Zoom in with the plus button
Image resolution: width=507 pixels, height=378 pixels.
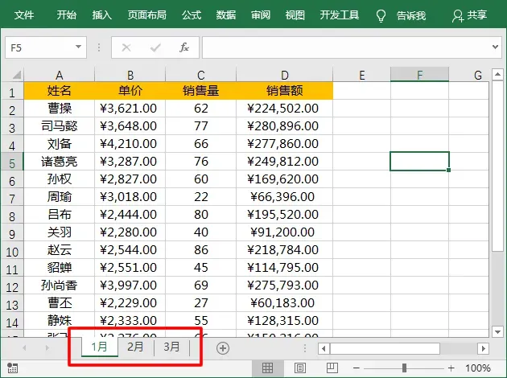(x=451, y=368)
